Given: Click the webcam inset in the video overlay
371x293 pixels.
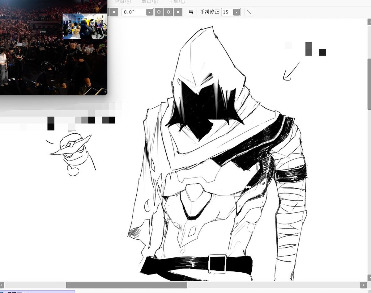Looking at the screenshot, I should 85,26.
